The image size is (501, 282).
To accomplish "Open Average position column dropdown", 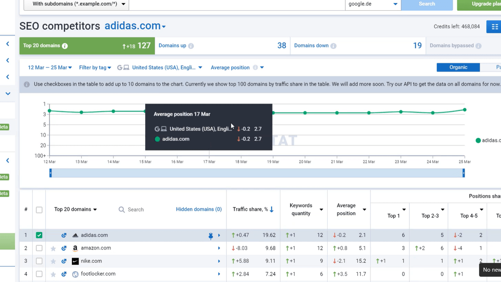I will pyautogui.click(x=364, y=210).
